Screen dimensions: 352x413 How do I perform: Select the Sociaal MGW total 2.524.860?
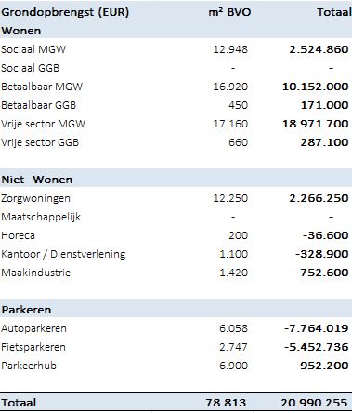click(x=319, y=49)
